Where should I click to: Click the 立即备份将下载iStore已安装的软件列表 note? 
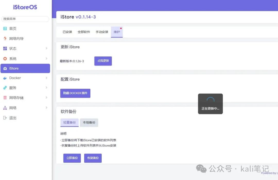89,140
